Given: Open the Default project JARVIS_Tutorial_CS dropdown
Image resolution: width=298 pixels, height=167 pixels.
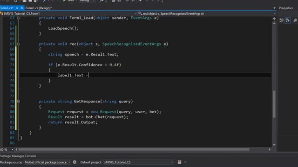Looking at the screenshot, I should click(x=138, y=162).
